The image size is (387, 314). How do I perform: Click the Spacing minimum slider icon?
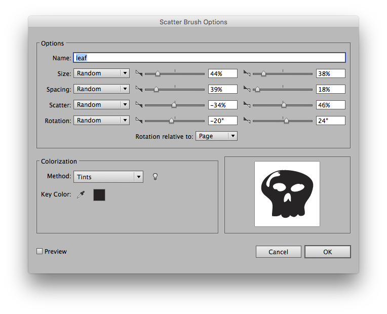[139, 89]
